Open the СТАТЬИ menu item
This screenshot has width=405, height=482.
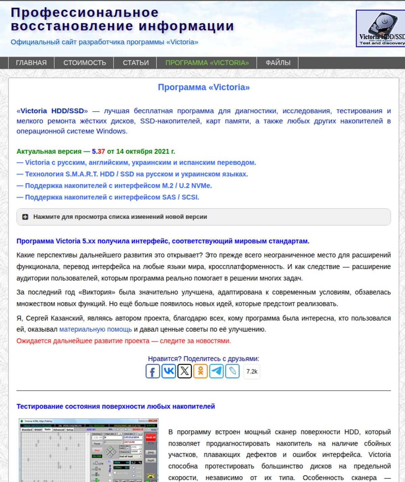(x=136, y=63)
